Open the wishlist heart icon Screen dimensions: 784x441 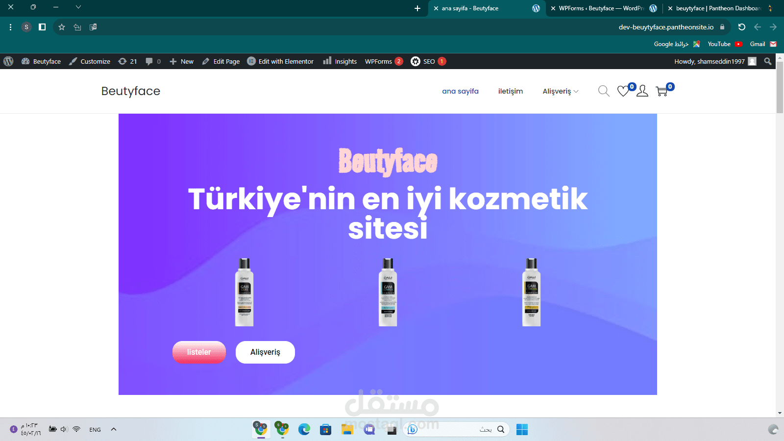coord(623,91)
